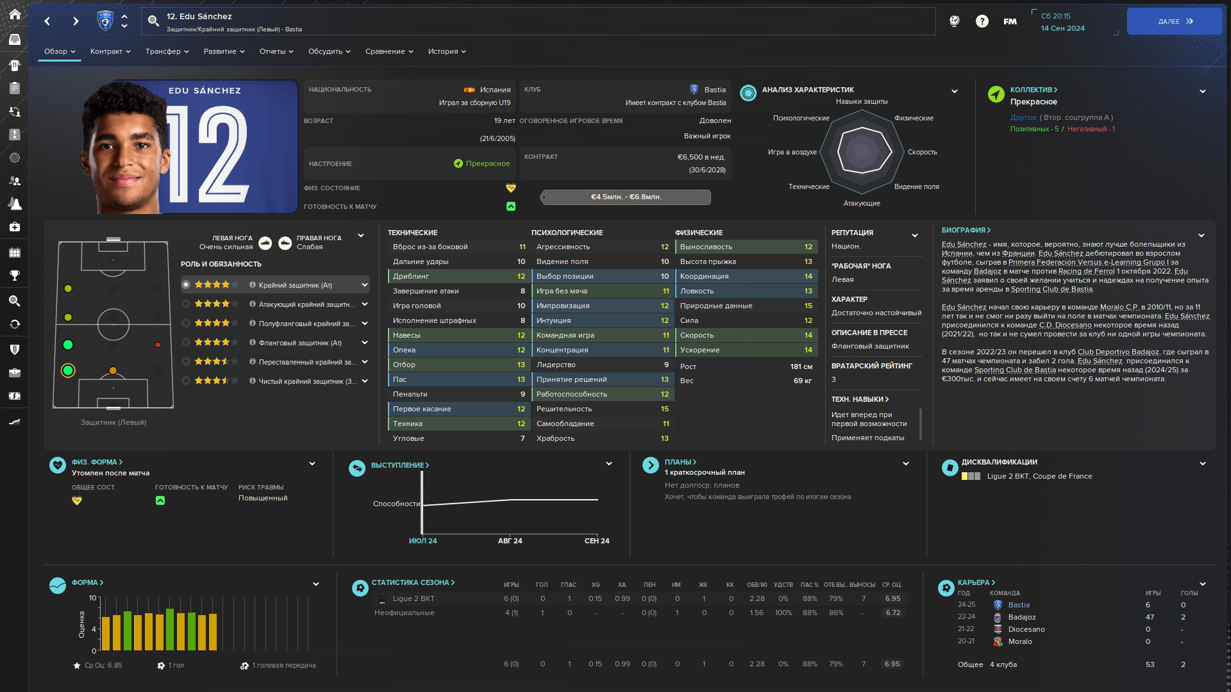Open the Трансфер menu tab
This screenshot has height=692, width=1231.
pyautogui.click(x=167, y=51)
